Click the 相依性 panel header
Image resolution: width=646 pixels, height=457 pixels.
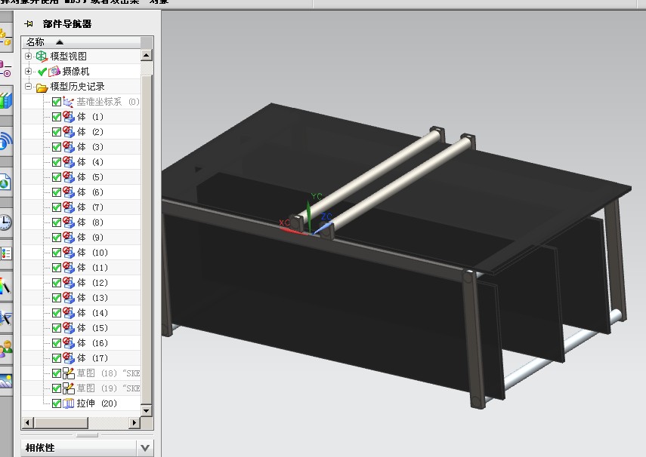(87, 448)
